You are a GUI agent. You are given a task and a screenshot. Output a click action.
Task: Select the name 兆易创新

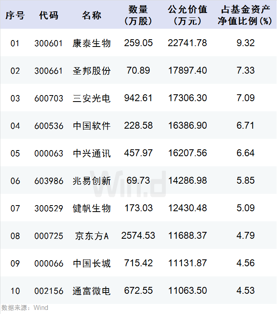(x=92, y=181)
